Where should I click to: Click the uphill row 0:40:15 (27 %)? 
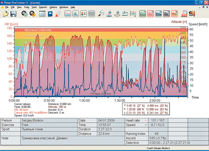tap(146, 106)
